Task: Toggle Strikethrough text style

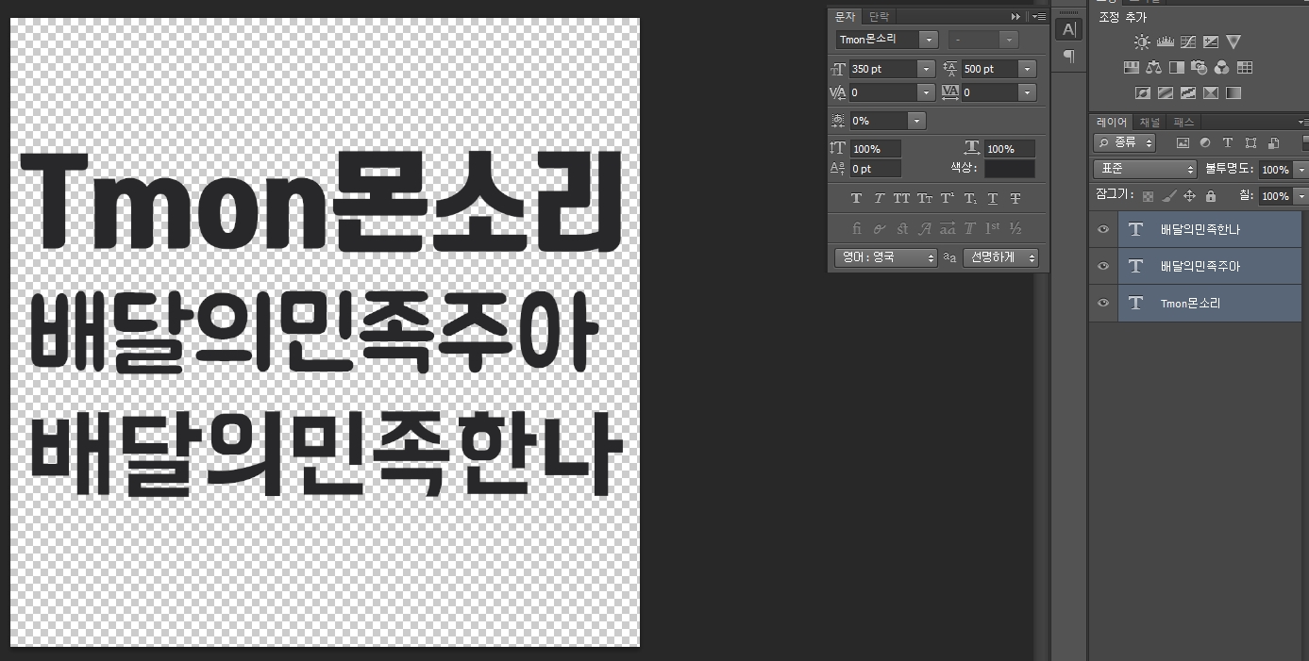Action: 1015,198
